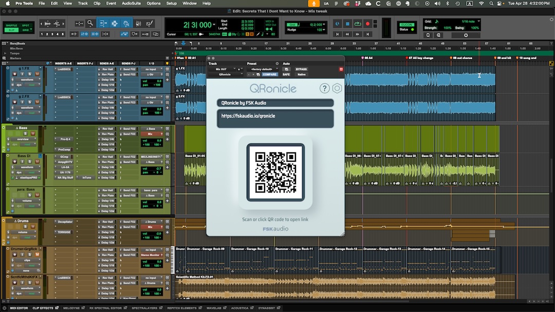
Task: Click the '07 A5 key change' marker
Action: (x=420, y=58)
